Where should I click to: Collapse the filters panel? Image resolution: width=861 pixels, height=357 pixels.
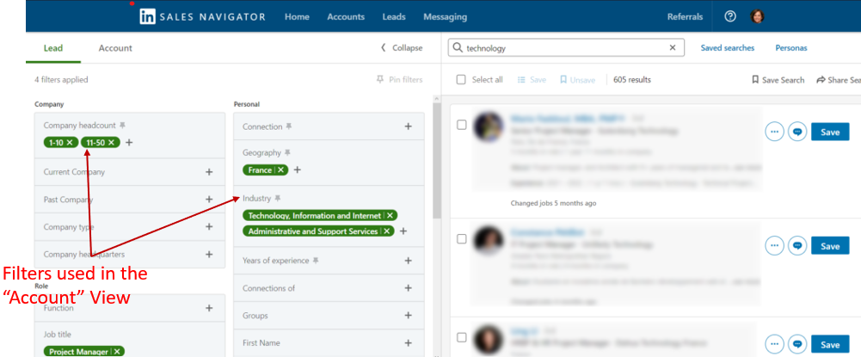pos(401,48)
